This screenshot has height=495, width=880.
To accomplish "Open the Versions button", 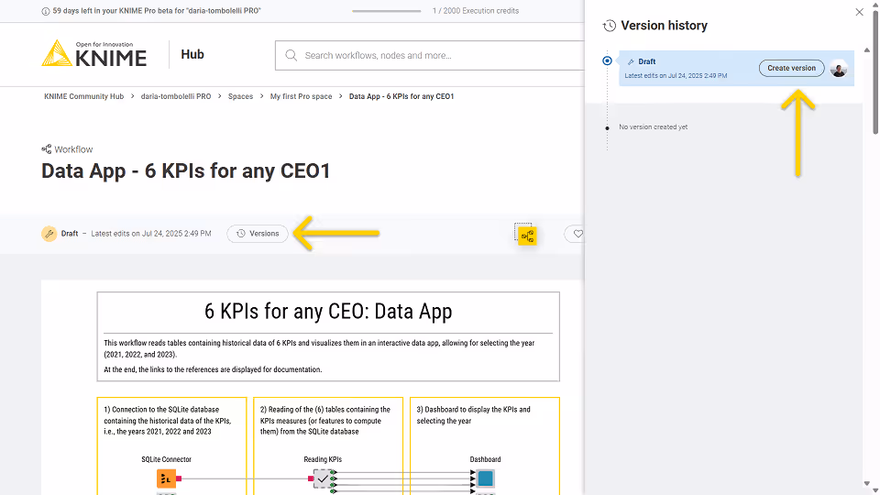I will tap(258, 234).
